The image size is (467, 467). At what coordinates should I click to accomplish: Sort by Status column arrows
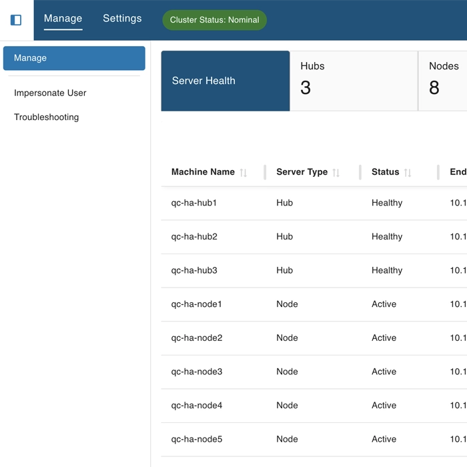(x=408, y=172)
